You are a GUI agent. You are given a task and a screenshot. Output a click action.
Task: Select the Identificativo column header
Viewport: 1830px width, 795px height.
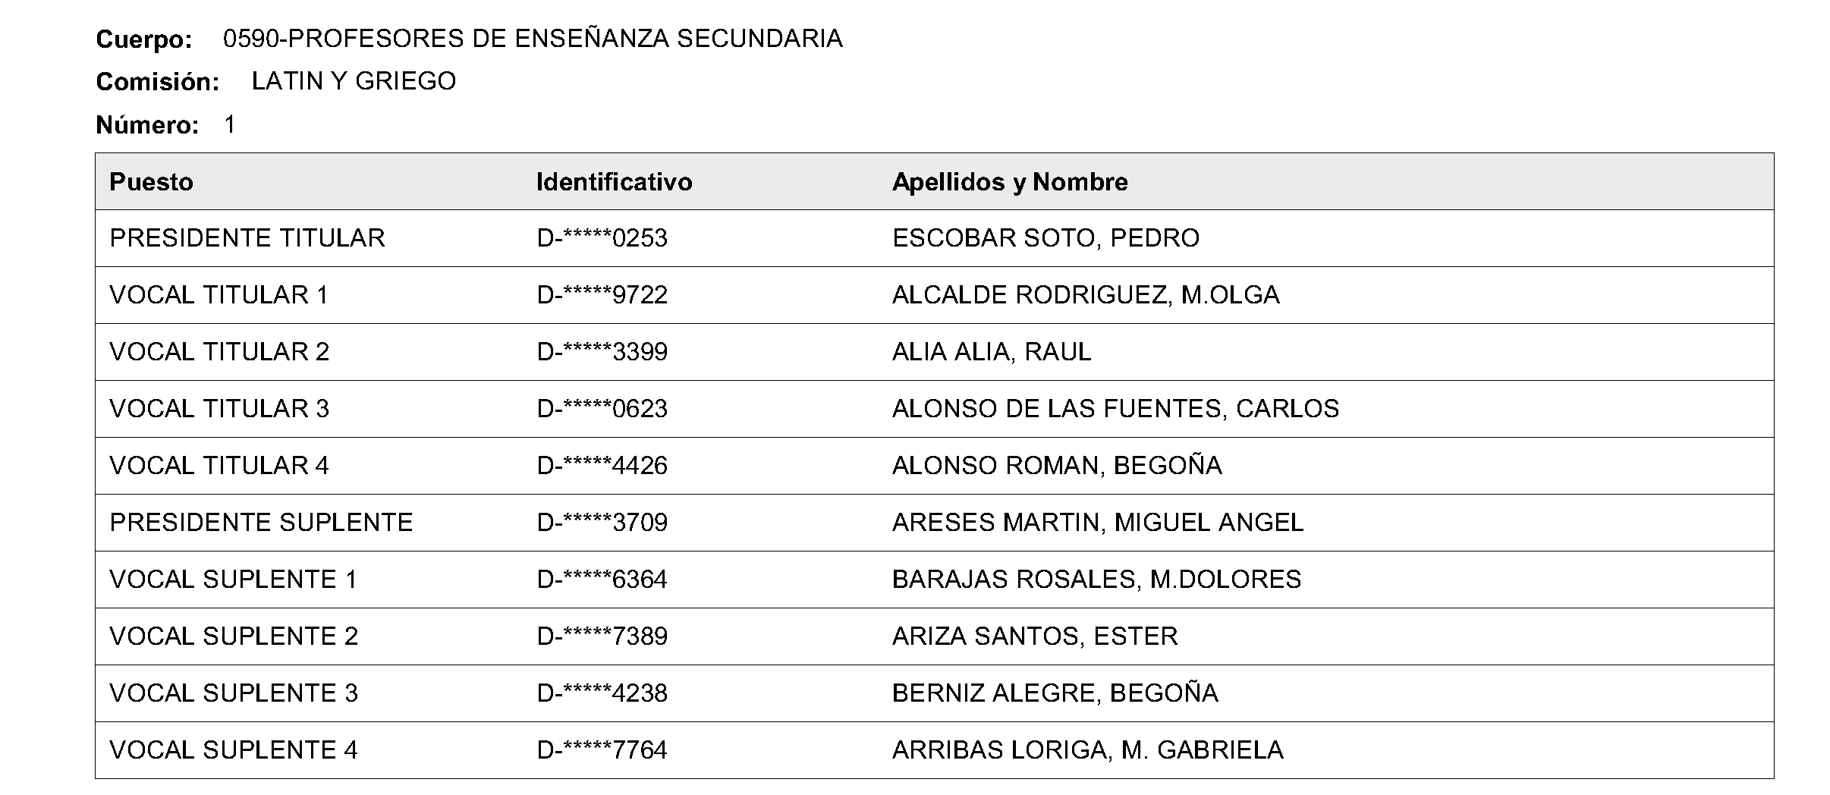pos(614,182)
